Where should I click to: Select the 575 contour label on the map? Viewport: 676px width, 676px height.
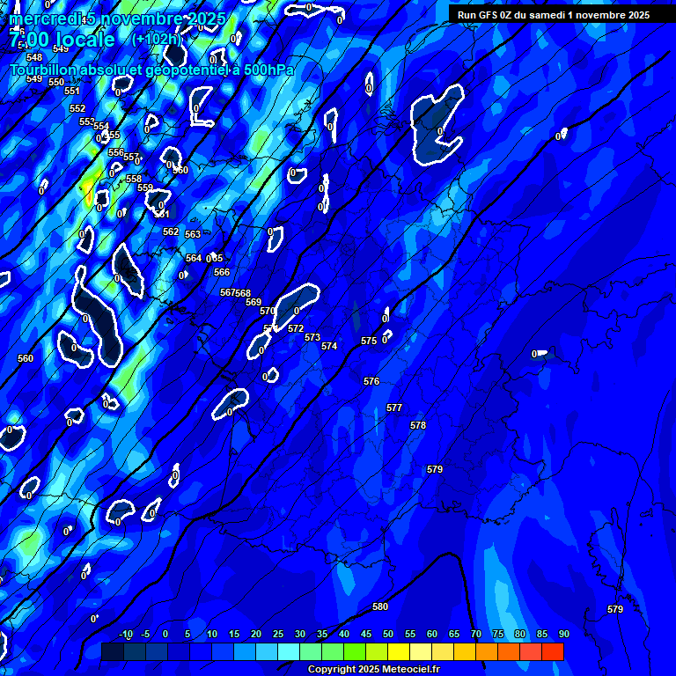click(369, 341)
